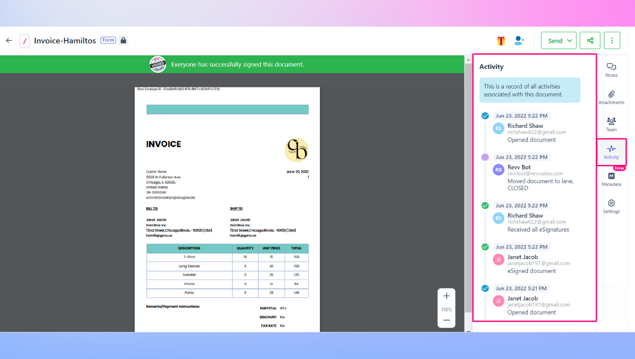635x359 pixels.
Task: Open the Notes panel
Action: coord(611,70)
